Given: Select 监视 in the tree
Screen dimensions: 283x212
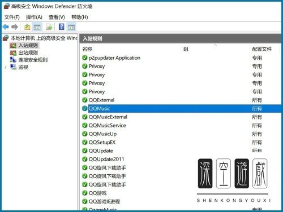Looking at the screenshot, I should click(x=23, y=67).
